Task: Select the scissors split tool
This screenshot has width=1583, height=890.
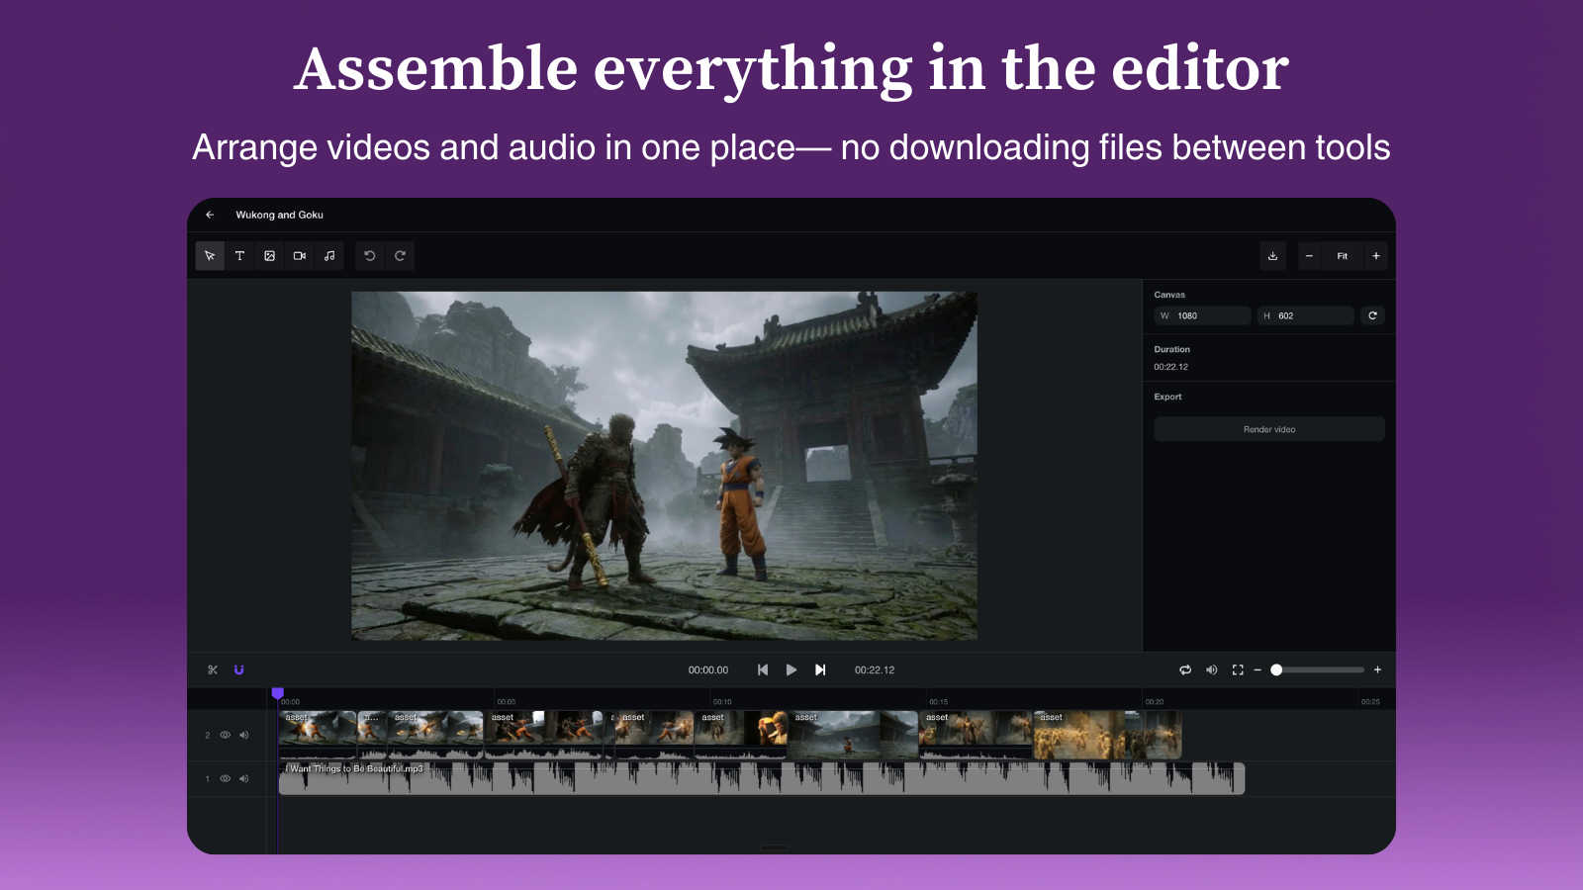Action: (213, 669)
